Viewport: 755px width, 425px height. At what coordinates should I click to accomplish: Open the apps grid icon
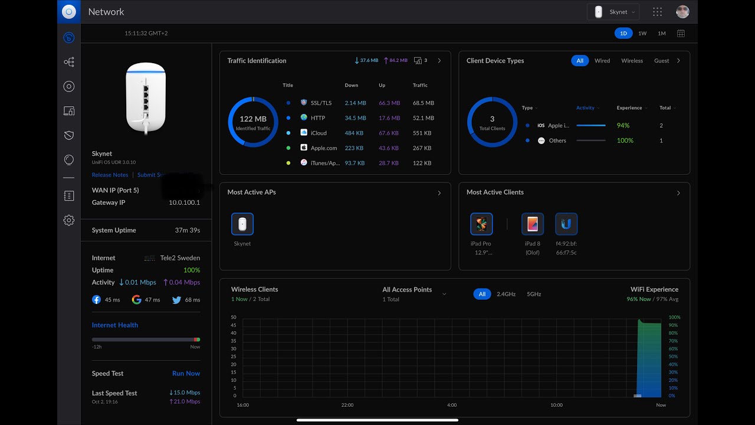657,12
